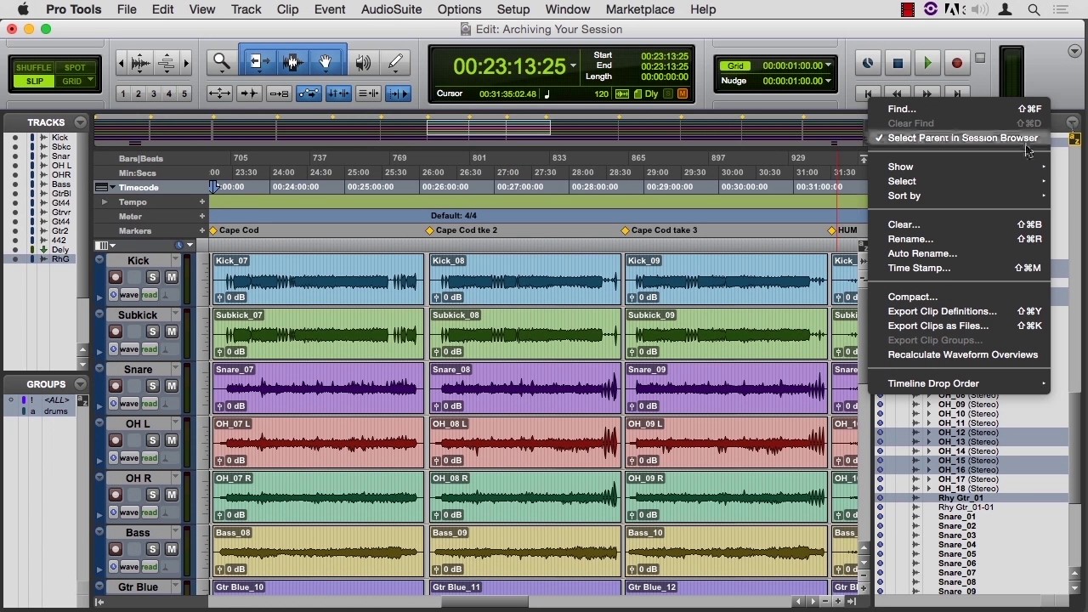Open the Grid value dropdown
Image resolution: width=1088 pixels, height=612 pixels.
[828, 65]
